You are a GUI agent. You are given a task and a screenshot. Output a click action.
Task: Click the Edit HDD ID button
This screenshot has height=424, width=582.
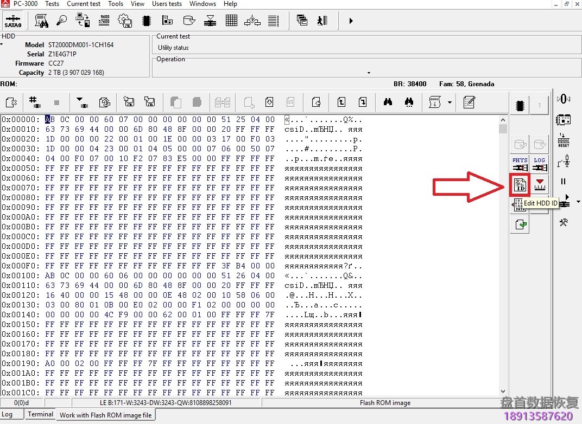pos(520,185)
